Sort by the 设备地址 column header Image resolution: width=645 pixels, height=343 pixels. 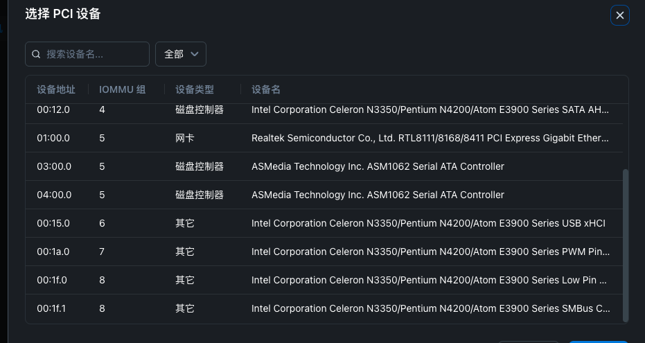(56, 89)
